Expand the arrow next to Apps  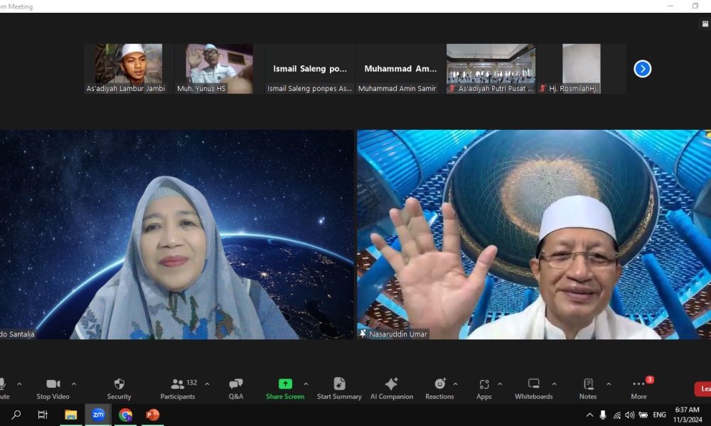[x=499, y=383]
